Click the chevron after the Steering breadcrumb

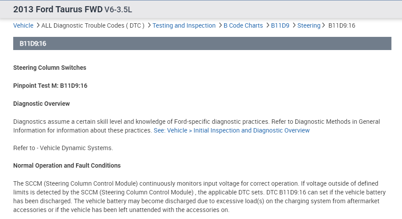pyautogui.click(x=324, y=25)
